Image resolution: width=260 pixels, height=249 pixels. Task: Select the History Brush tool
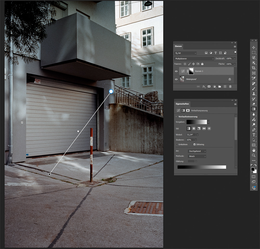[253, 99]
